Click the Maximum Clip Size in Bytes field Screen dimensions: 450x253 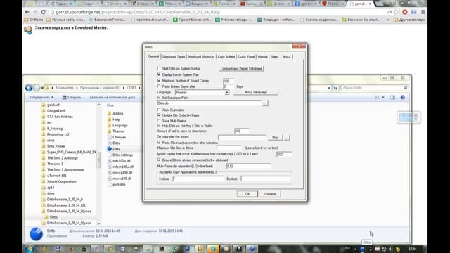229,148
